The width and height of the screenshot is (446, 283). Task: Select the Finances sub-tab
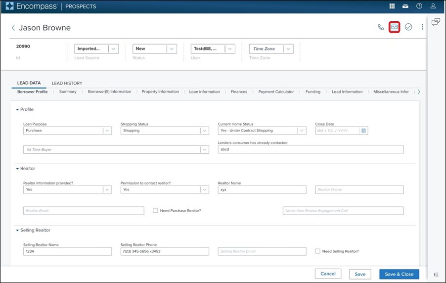click(x=239, y=92)
